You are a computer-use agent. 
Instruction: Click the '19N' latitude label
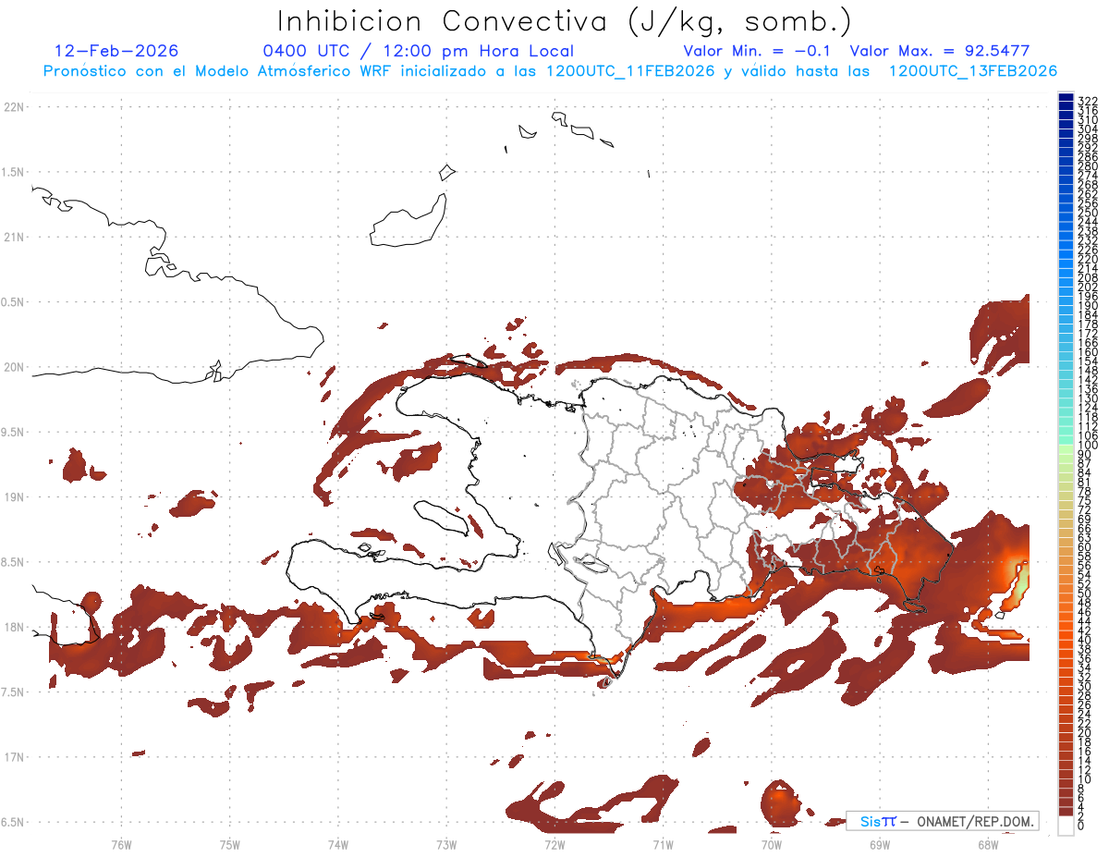pyautogui.click(x=14, y=497)
